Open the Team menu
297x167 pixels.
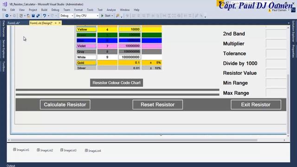tap(67, 10)
